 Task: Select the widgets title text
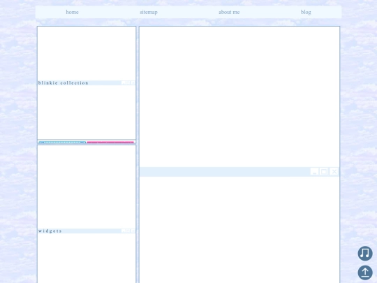point(50,231)
